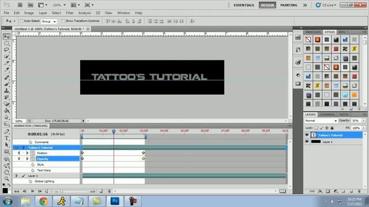369x207 pixels.
Task: Open the Window menu
Action: coord(123,13)
